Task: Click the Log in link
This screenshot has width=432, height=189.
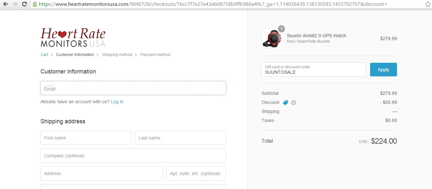Action: point(117,102)
